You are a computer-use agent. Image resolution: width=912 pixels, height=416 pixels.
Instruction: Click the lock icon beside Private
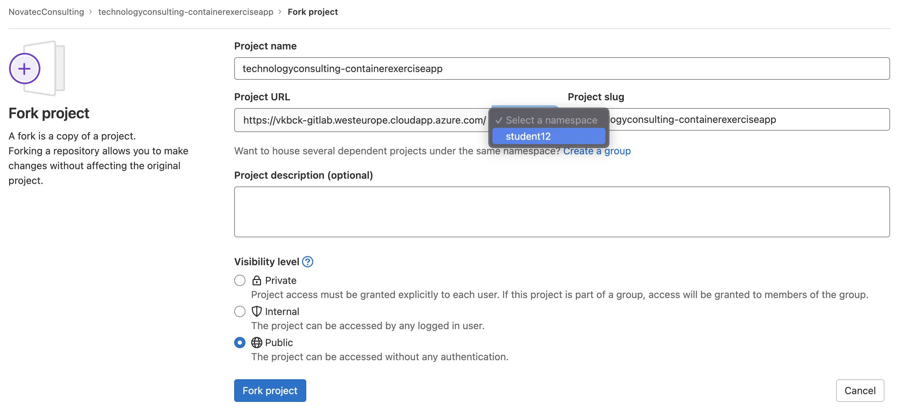click(x=256, y=280)
